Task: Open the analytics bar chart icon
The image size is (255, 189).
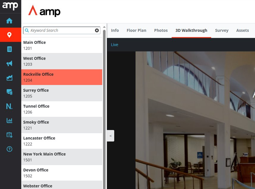Action: [x=10, y=120]
